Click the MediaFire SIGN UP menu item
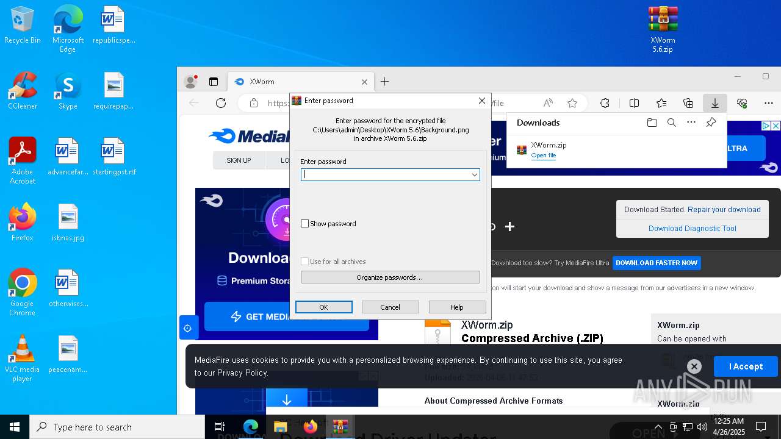The image size is (781, 439). 239,160
